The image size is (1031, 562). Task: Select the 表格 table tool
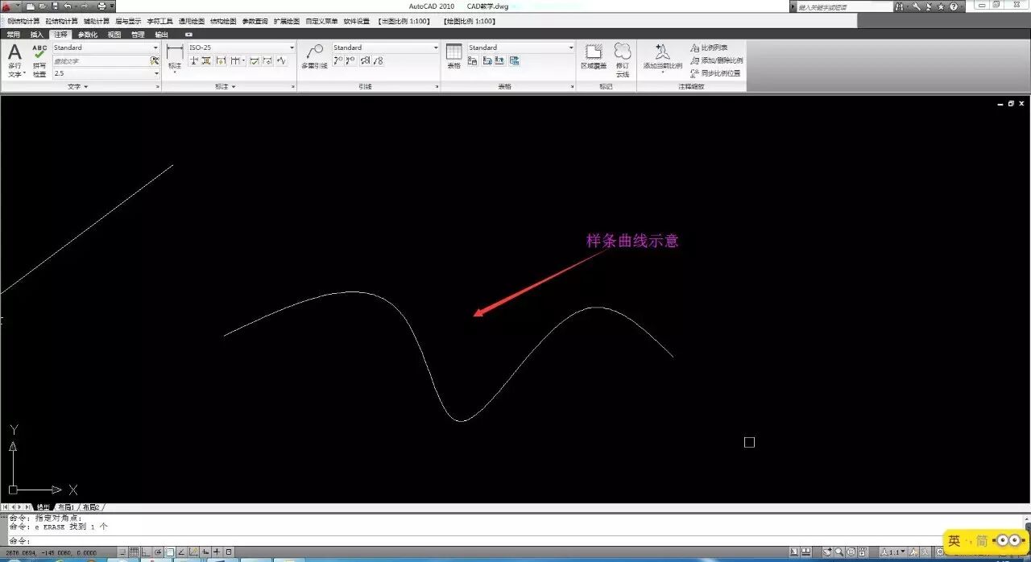(454, 56)
